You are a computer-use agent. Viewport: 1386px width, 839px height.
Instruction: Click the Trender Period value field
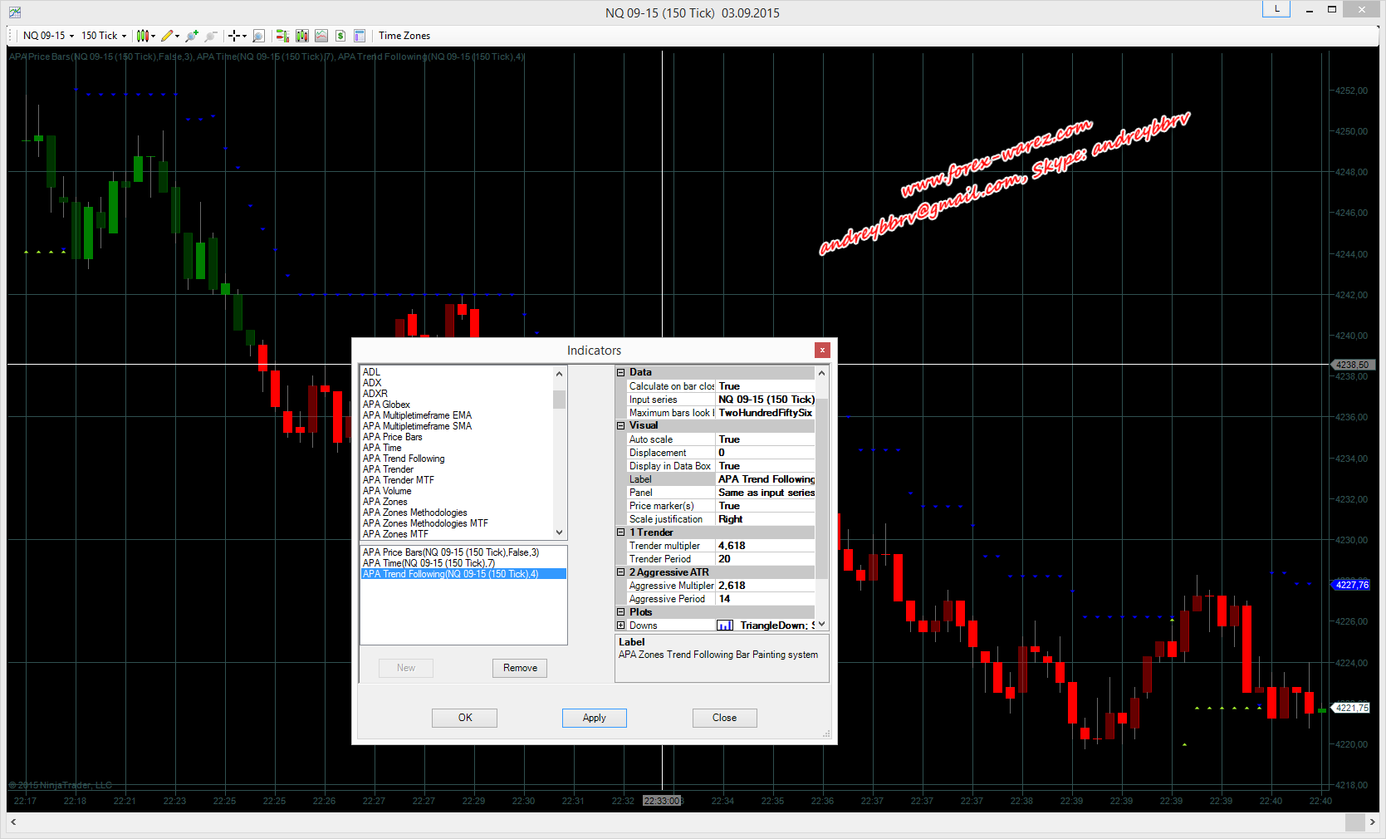click(x=764, y=559)
